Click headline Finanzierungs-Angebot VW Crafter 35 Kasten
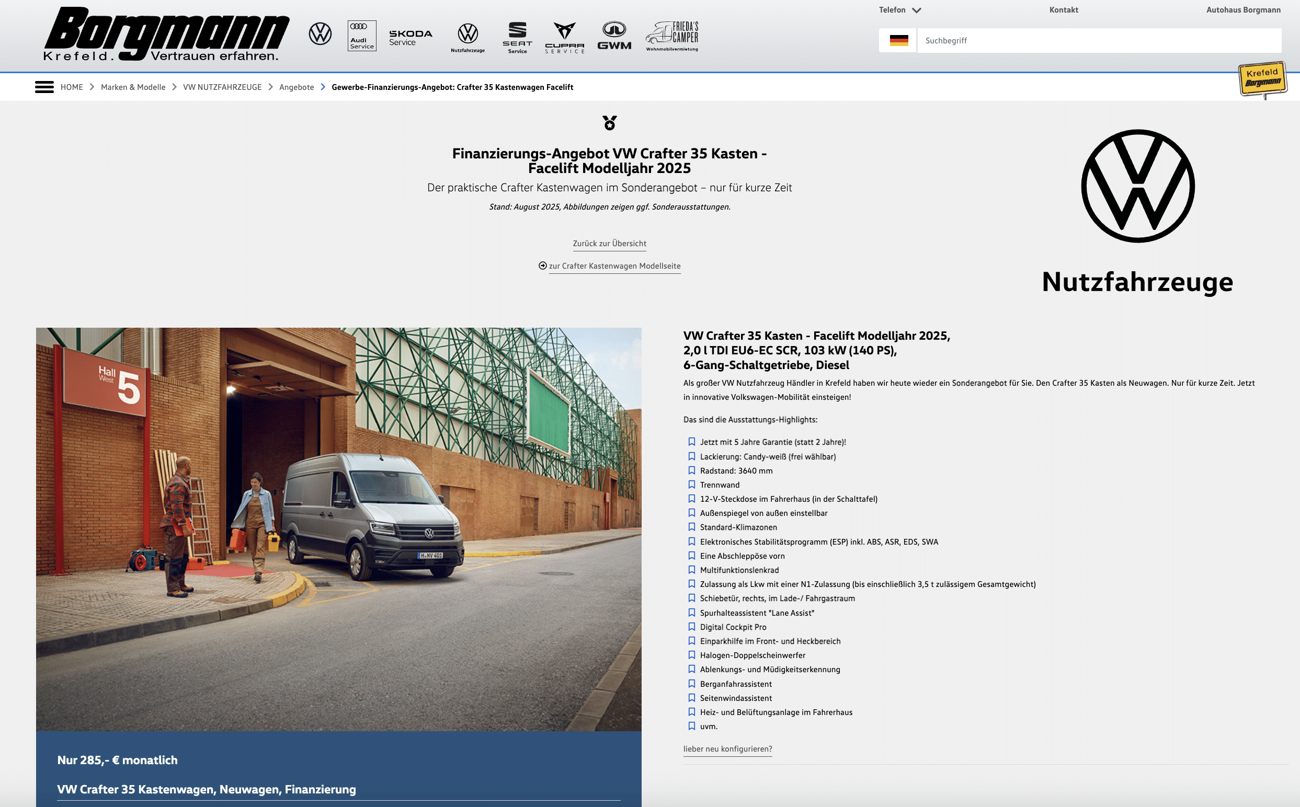Image resolution: width=1300 pixels, height=807 pixels. point(610,160)
